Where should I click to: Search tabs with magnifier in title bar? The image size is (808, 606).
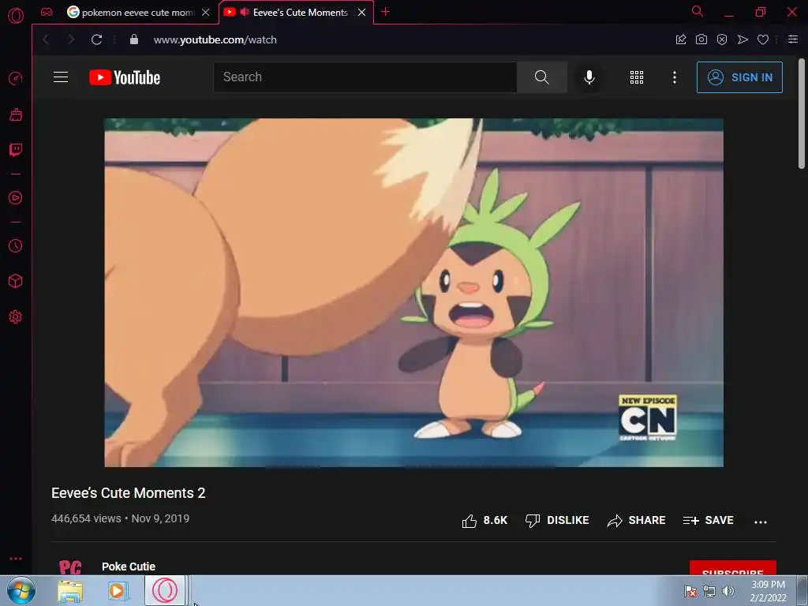[698, 11]
